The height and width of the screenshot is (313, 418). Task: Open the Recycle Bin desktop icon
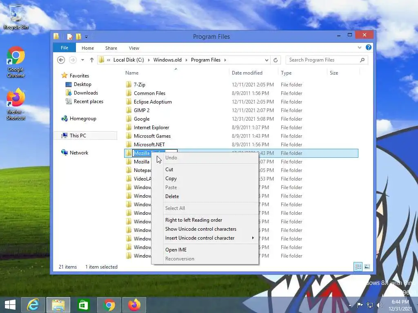[x=16, y=16]
